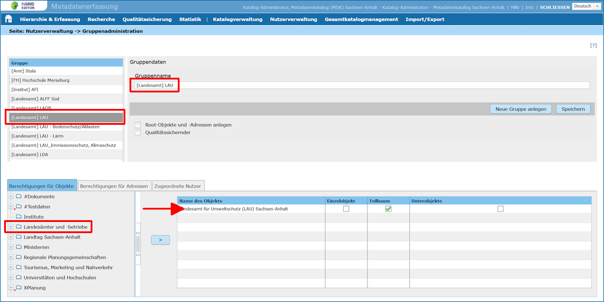
Task: Expand the Regionale Planungsgemeinschaften node
Action: [11, 257]
